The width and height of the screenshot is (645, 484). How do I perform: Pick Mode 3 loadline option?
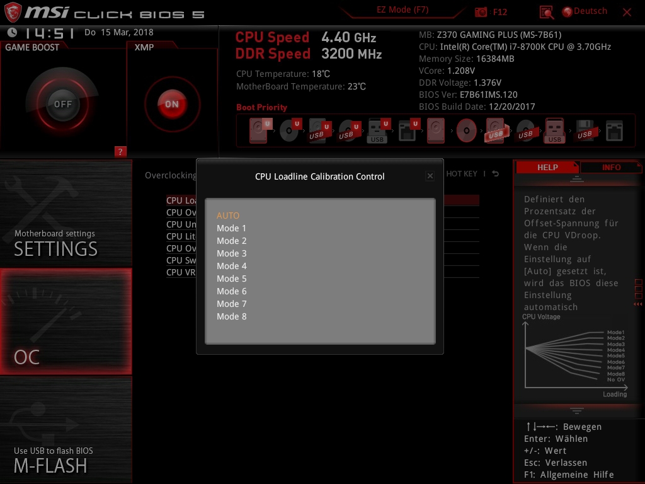pyautogui.click(x=232, y=253)
